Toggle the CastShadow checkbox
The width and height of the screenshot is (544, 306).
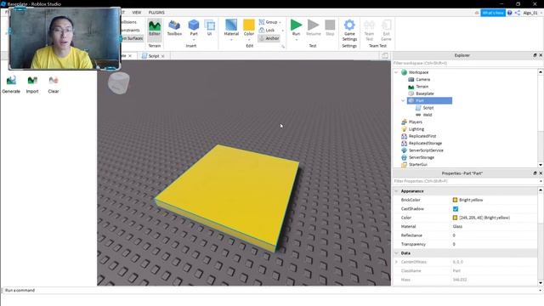(456, 209)
